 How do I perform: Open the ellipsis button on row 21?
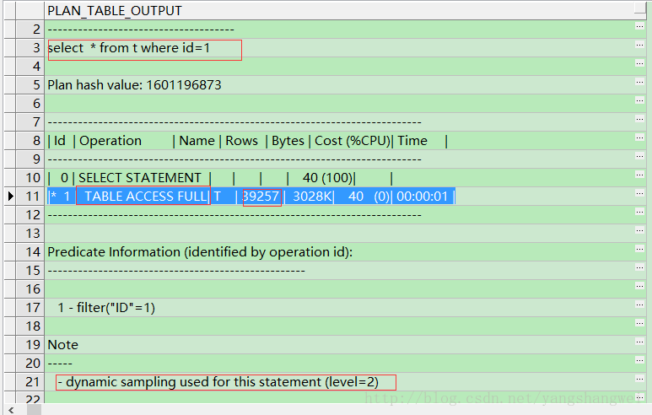tap(640, 379)
